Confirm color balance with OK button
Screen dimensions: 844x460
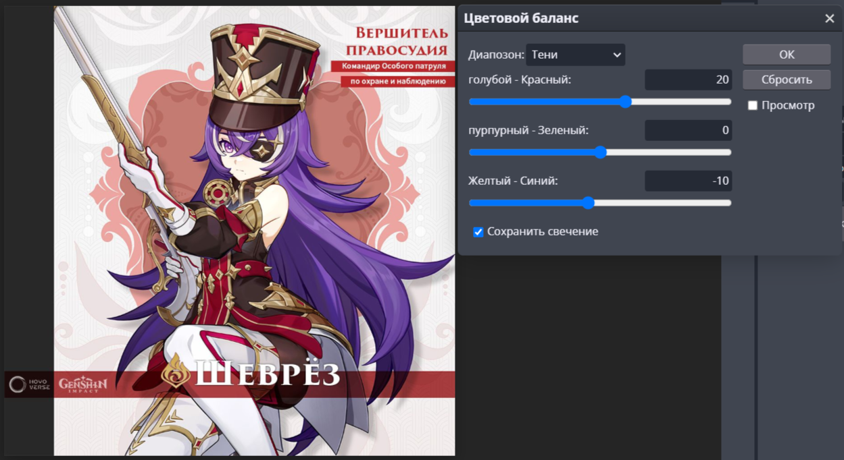(787, 55)
